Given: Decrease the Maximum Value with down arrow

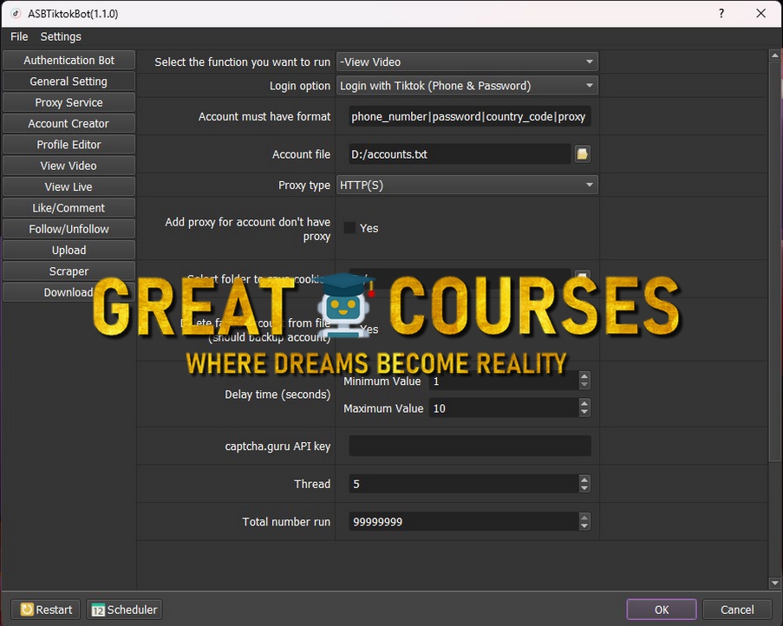Looking at the screenshot, I should [x=584, y=412].
